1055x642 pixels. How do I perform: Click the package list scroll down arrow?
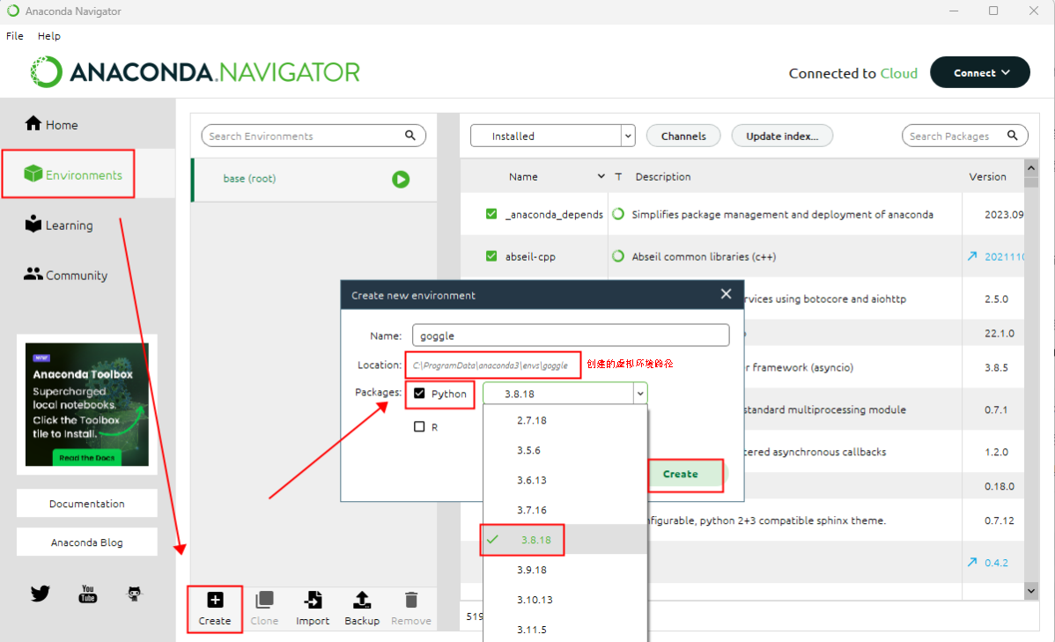[x=1030, y=591]
